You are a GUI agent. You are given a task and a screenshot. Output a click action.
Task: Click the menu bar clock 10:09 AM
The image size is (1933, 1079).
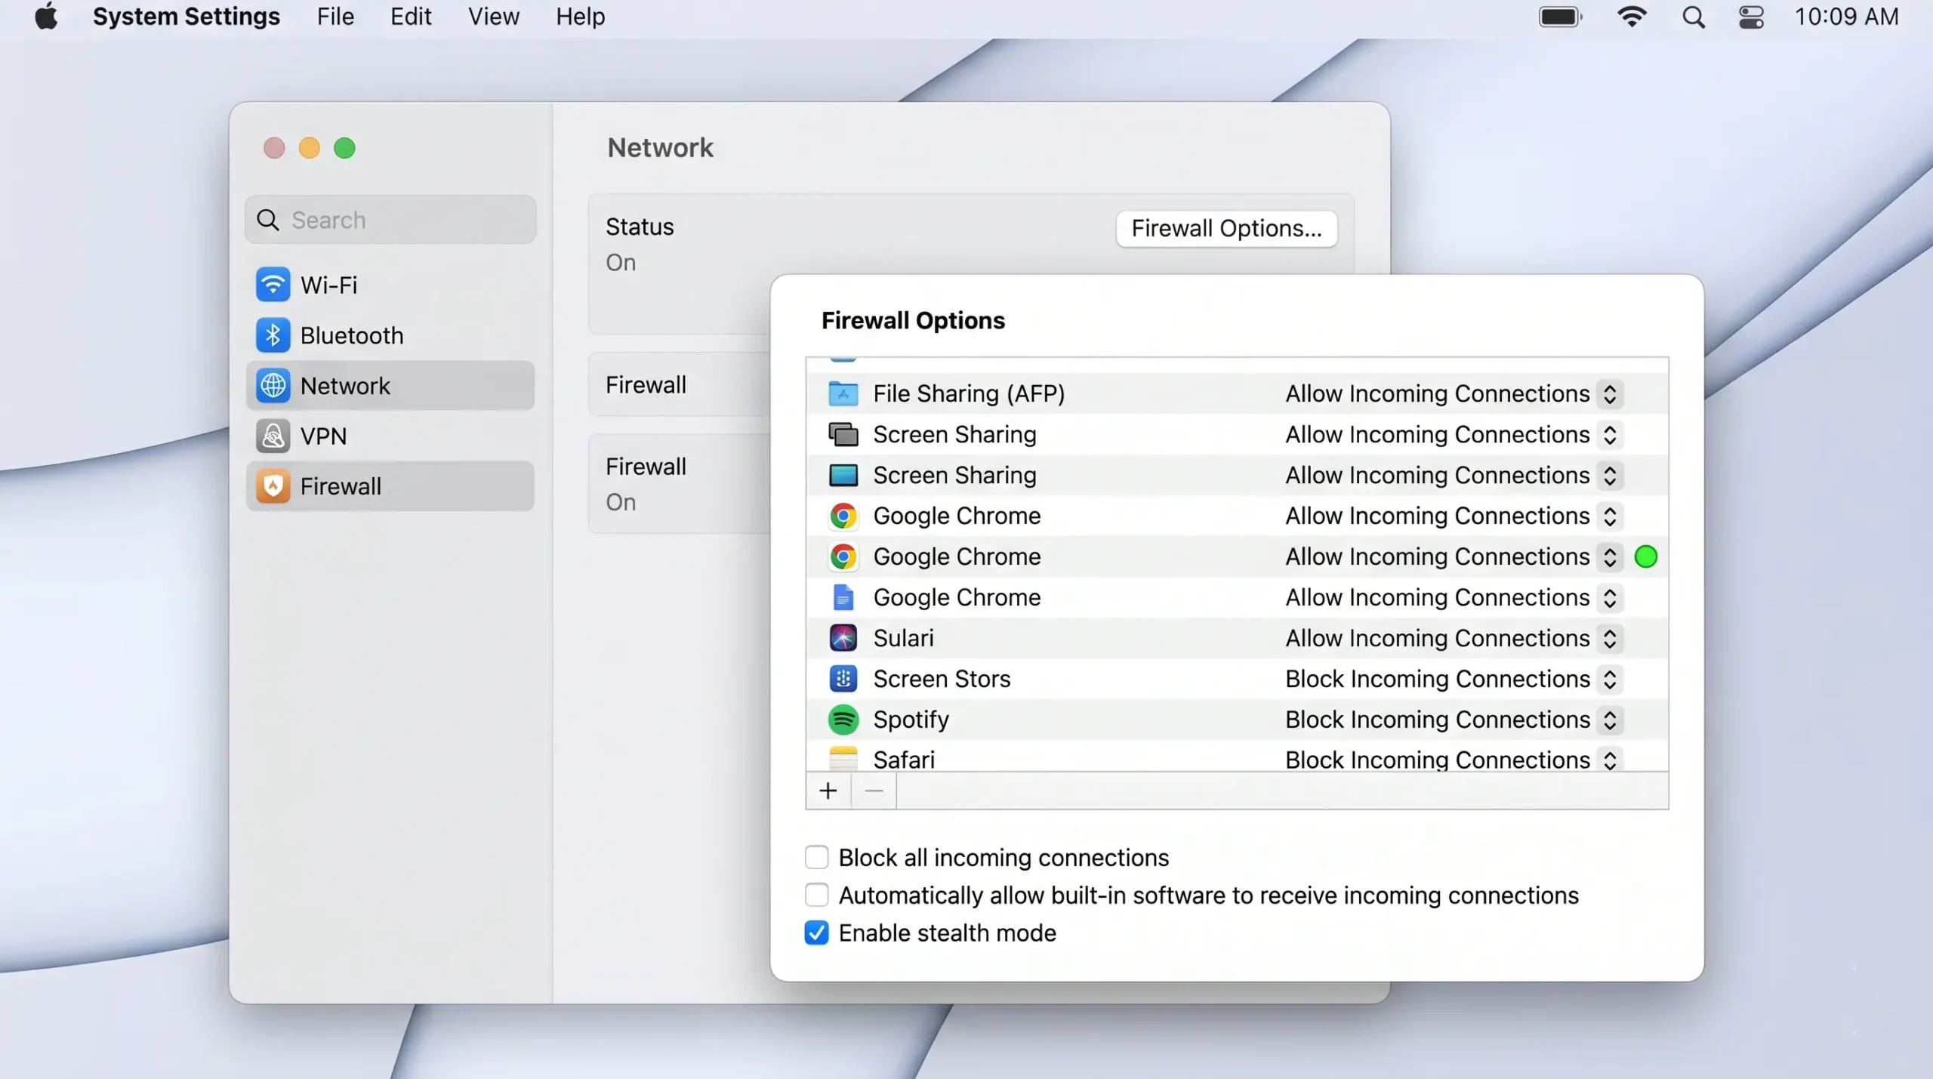pyautogui.click(x=1846, y=17)
